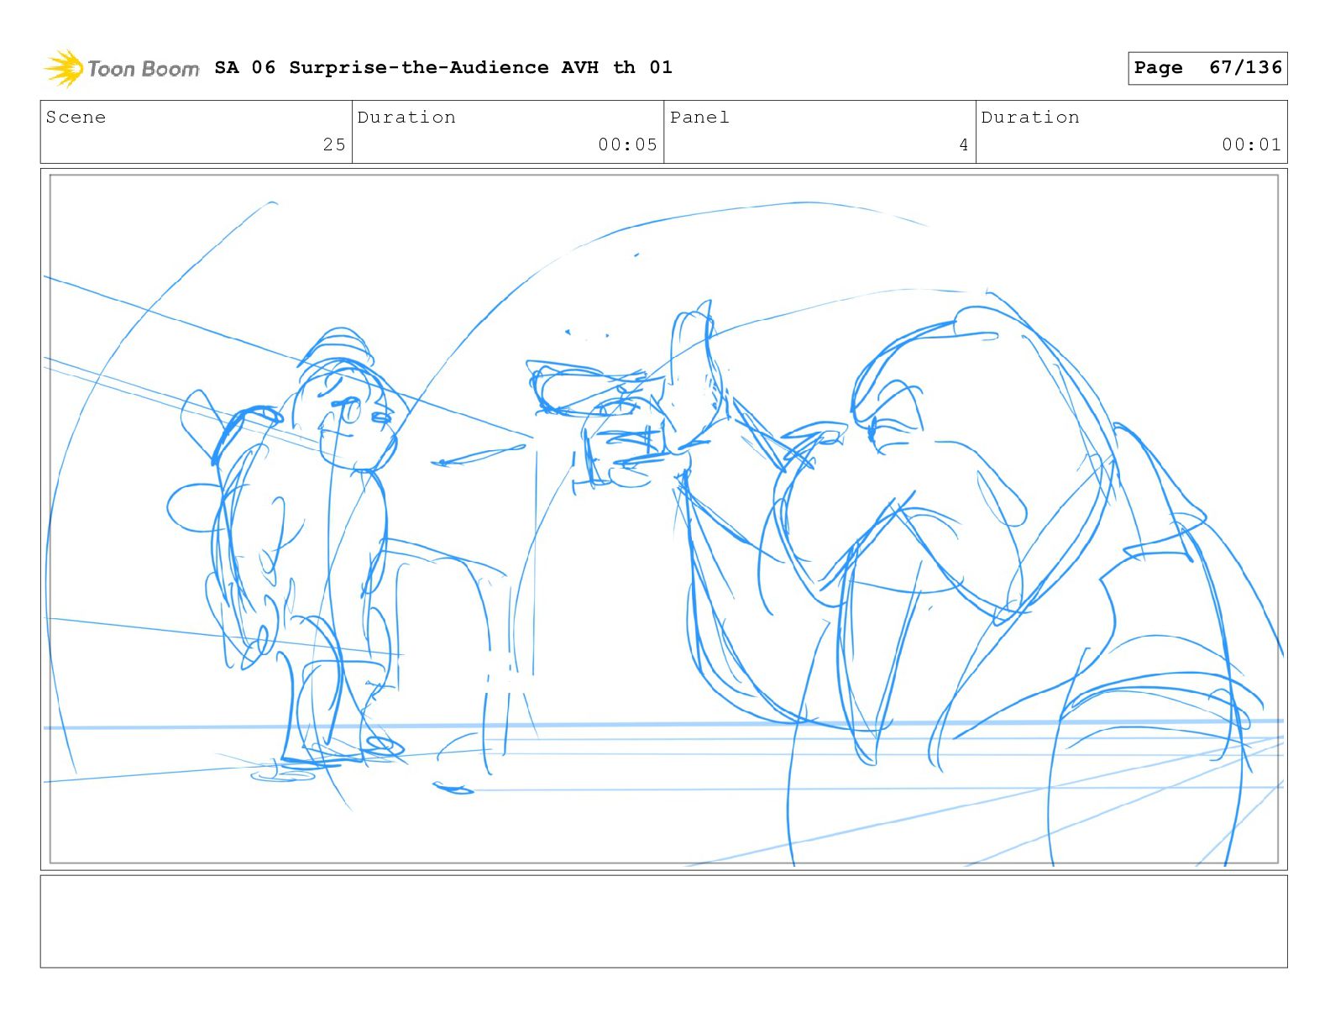Click the 'Panel' label

coord(699,118)
